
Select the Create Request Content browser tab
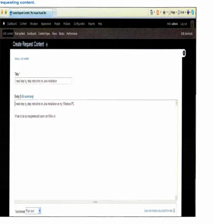pos(31,13)
